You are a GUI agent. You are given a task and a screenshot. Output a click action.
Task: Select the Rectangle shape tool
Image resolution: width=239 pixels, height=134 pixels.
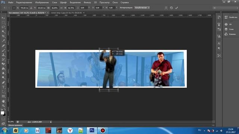click(x=3, y=96)
